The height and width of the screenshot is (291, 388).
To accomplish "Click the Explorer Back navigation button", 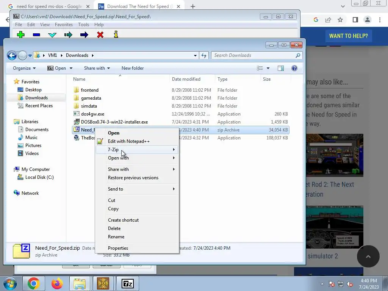I will pyautogui.click(x=12, y=55).
